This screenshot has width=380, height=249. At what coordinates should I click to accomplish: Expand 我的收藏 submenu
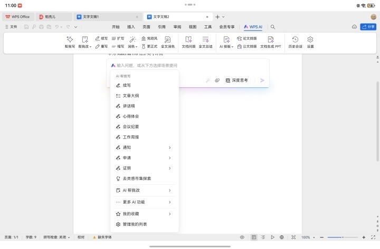point(145,214)
